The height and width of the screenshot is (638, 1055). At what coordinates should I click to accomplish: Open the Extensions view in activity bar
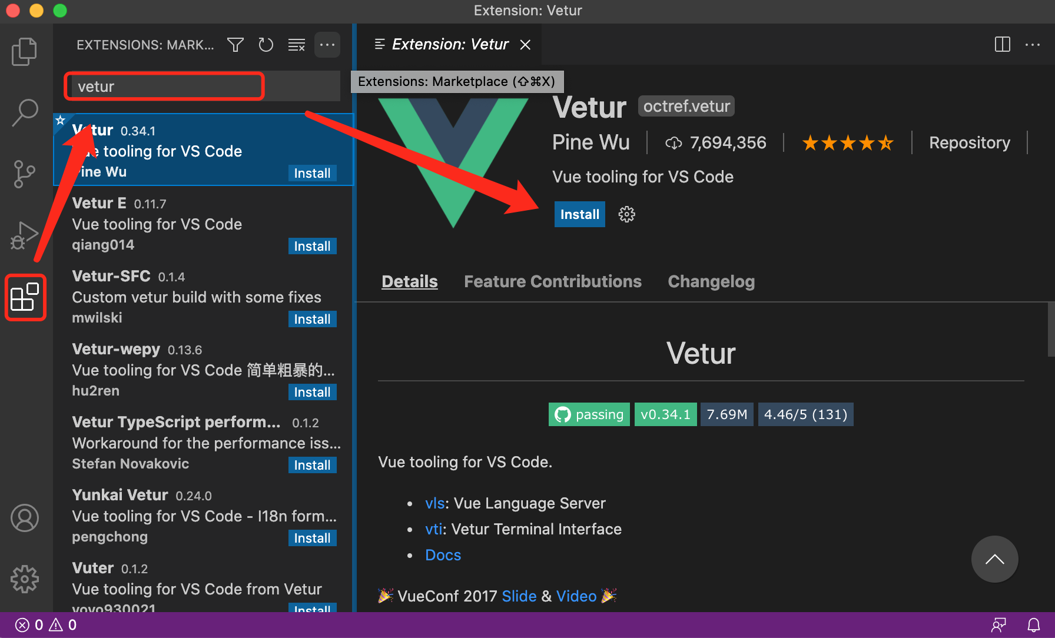point(25,297)
